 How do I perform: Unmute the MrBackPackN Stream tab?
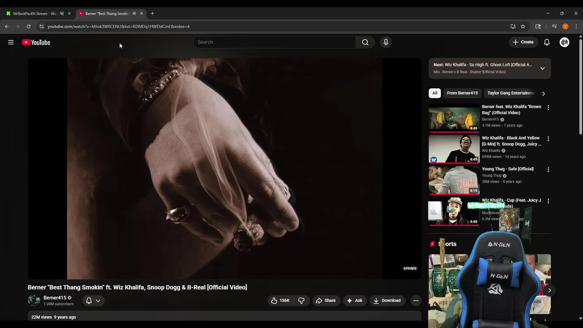tap(62, 14)
